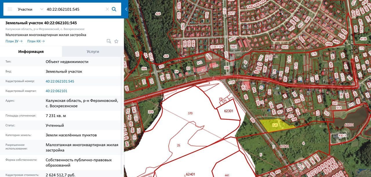
Task: Follow the 40:22:062101:545 cadastral number link
Action: click(60, 81)
